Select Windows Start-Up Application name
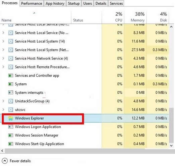 pos(40,144)
